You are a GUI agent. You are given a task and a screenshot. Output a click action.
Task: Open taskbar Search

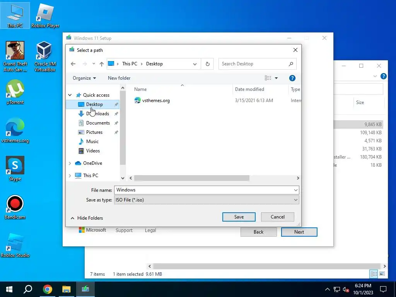click(x=28, y=289)
